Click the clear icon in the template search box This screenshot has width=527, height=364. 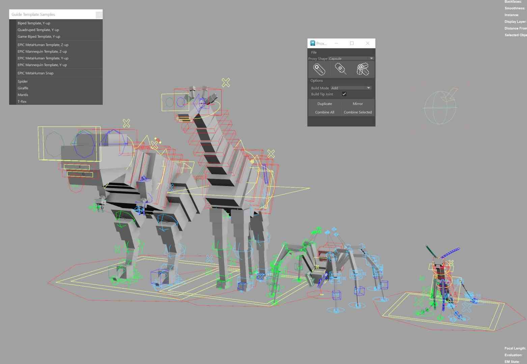point(99,14)
